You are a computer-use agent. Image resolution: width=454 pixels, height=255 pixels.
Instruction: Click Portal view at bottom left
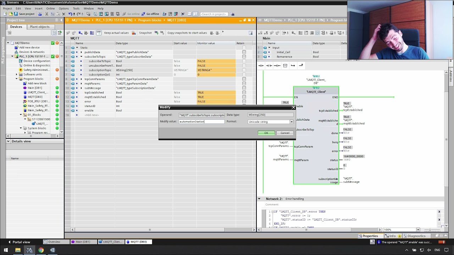click(x=19, y=242)
